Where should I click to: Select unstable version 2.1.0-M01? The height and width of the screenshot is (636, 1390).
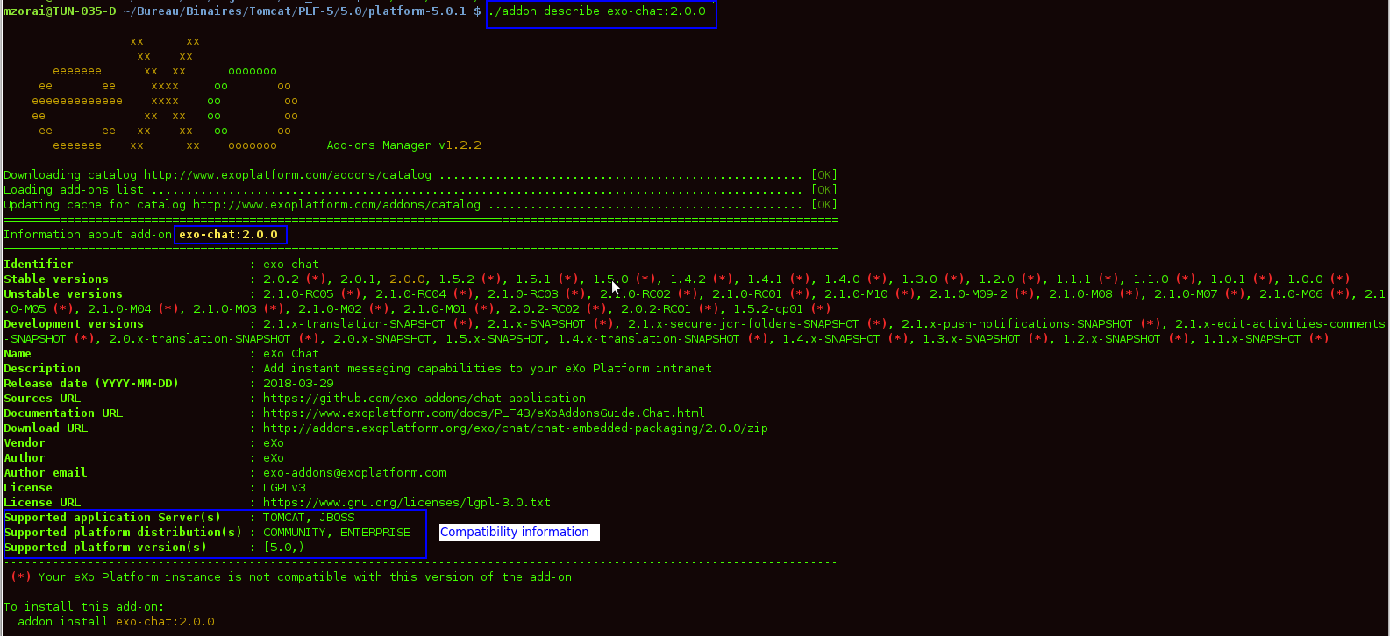(435, 308)
